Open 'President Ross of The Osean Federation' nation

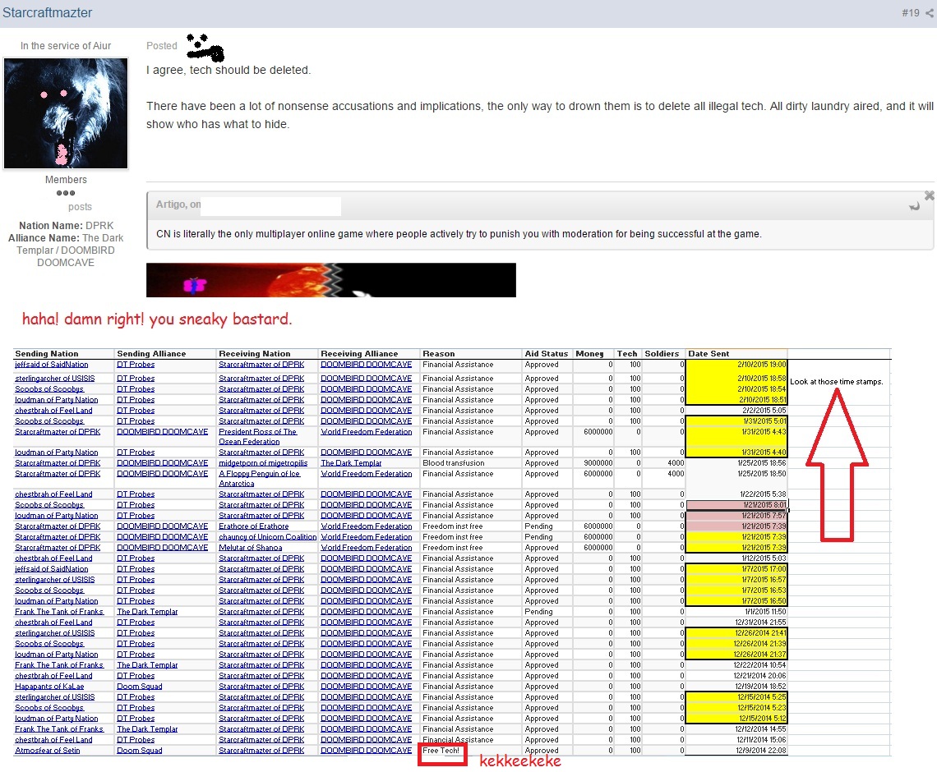click(x=257, y=436)
